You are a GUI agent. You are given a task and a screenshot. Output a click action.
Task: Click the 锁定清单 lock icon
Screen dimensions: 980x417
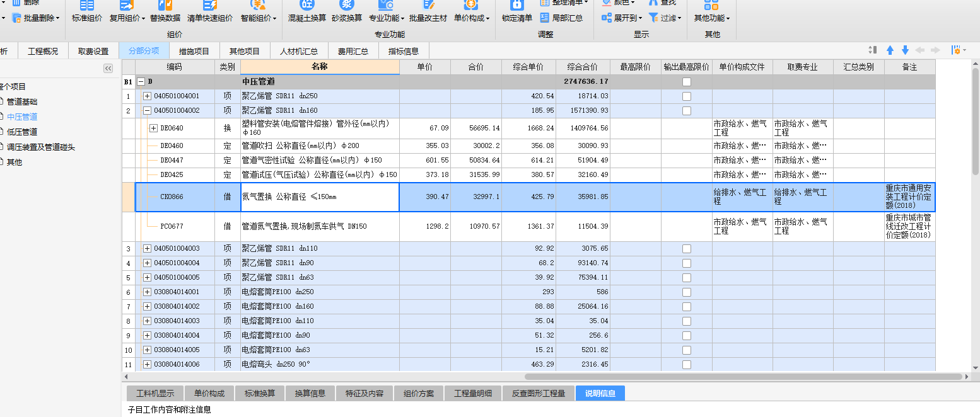[517, 5]
